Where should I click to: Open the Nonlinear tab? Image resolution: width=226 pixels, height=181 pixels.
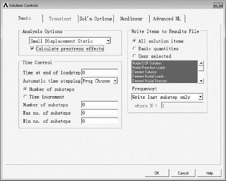click(131, 19)
